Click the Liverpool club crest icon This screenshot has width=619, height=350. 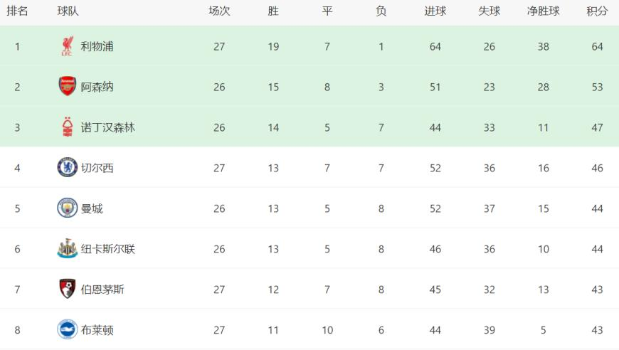[67, 46]
